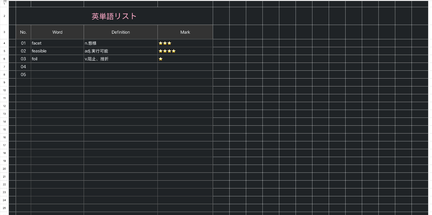
Task: Select the empty Word cell beside 05
Action: click(57, 75)
